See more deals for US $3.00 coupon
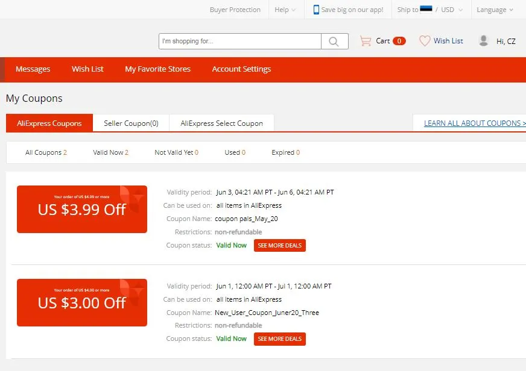Screen dimensions: 526x371 click(280, 339)
